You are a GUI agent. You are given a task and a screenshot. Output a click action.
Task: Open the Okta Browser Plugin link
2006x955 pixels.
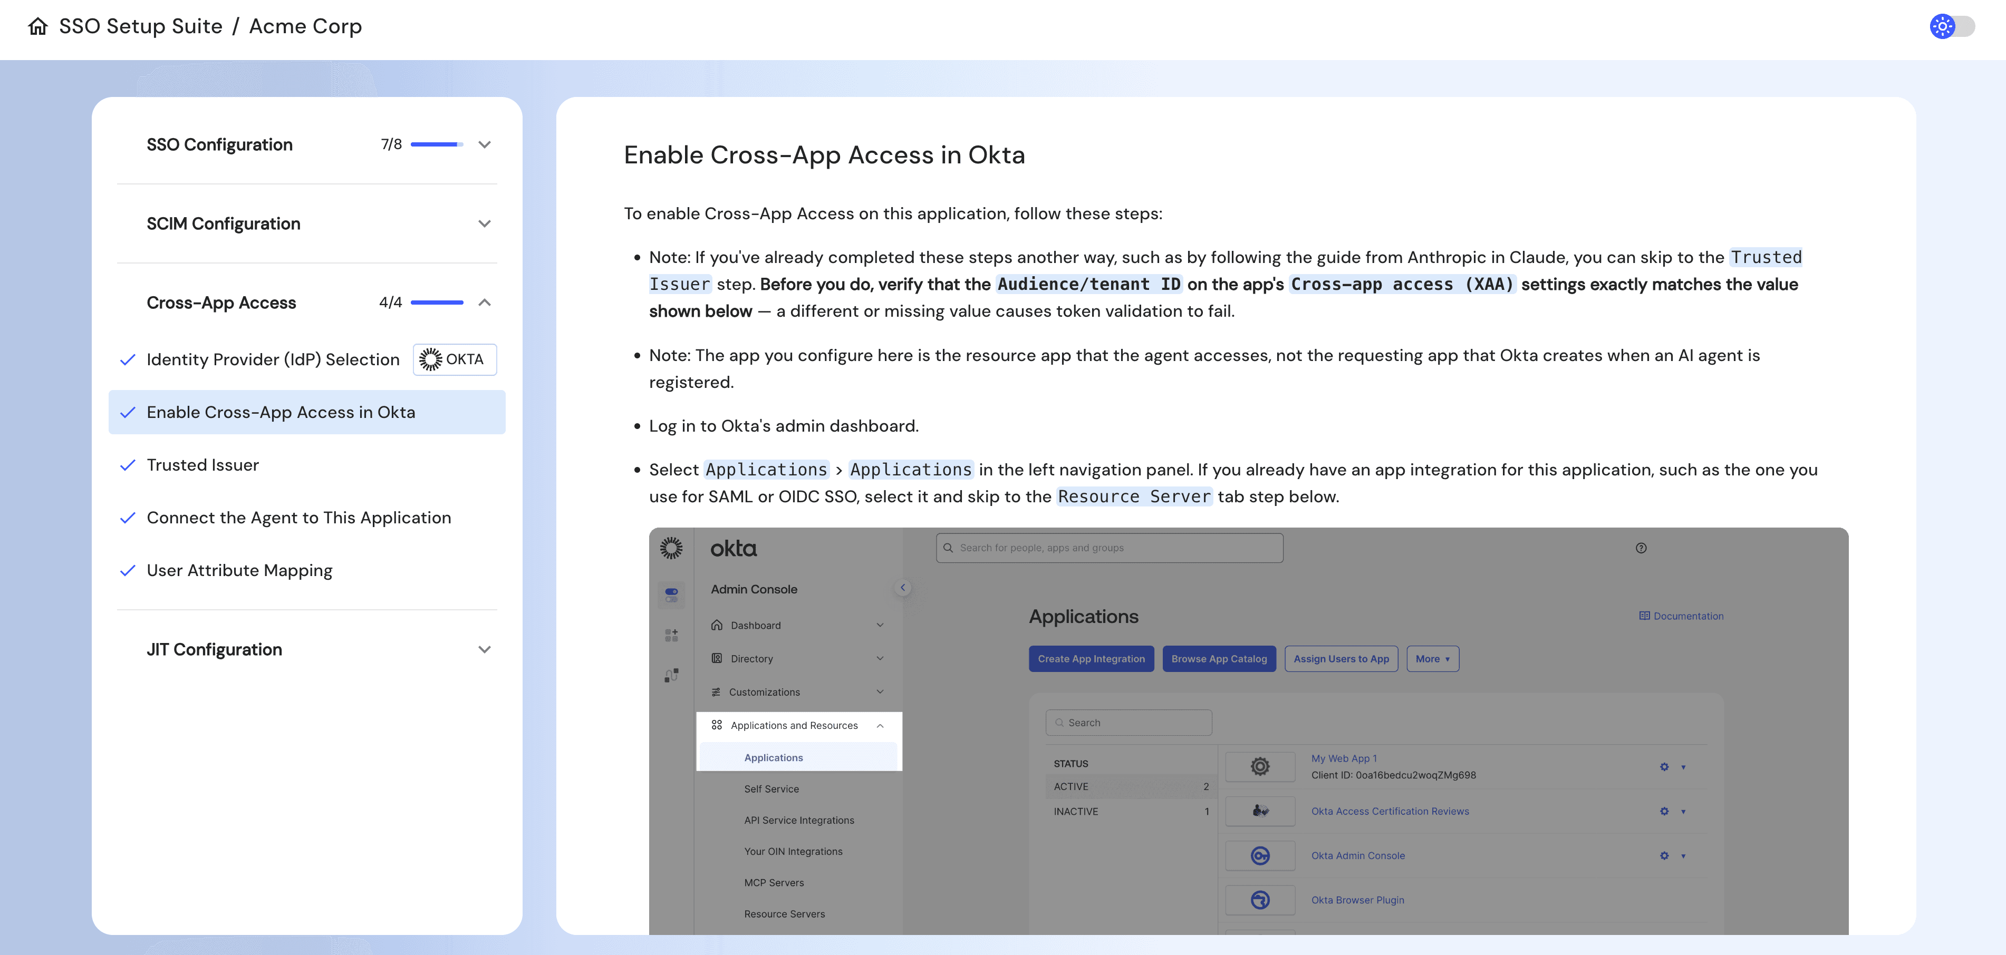click(x=1357, y=900)
